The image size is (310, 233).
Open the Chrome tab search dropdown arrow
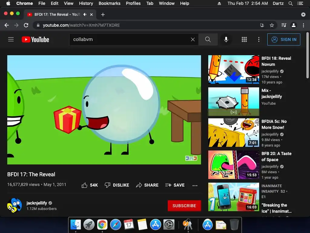pyautogui.click(x=303, y=15)
